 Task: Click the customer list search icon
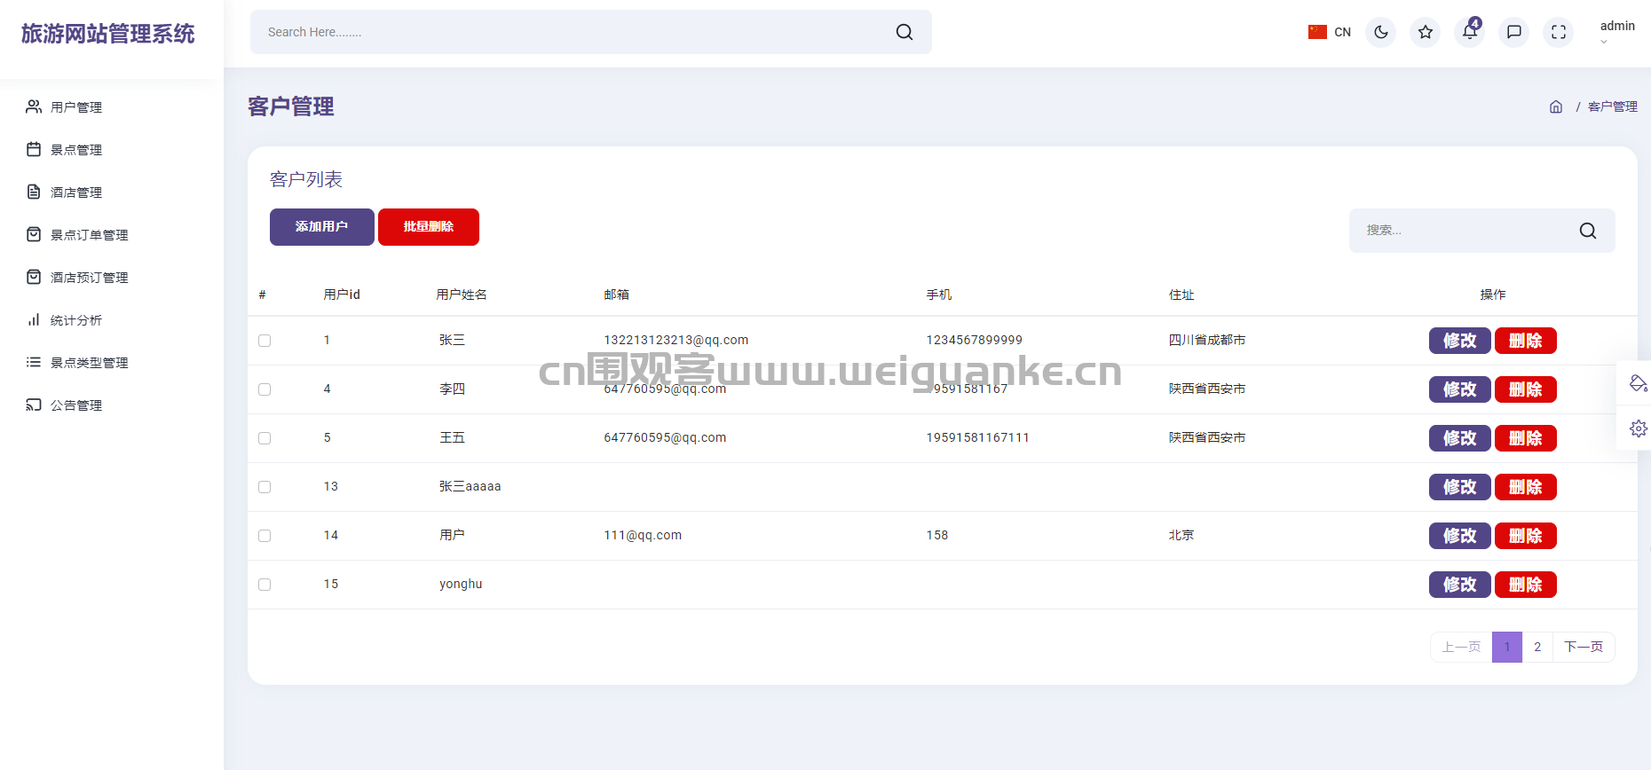1587,231
